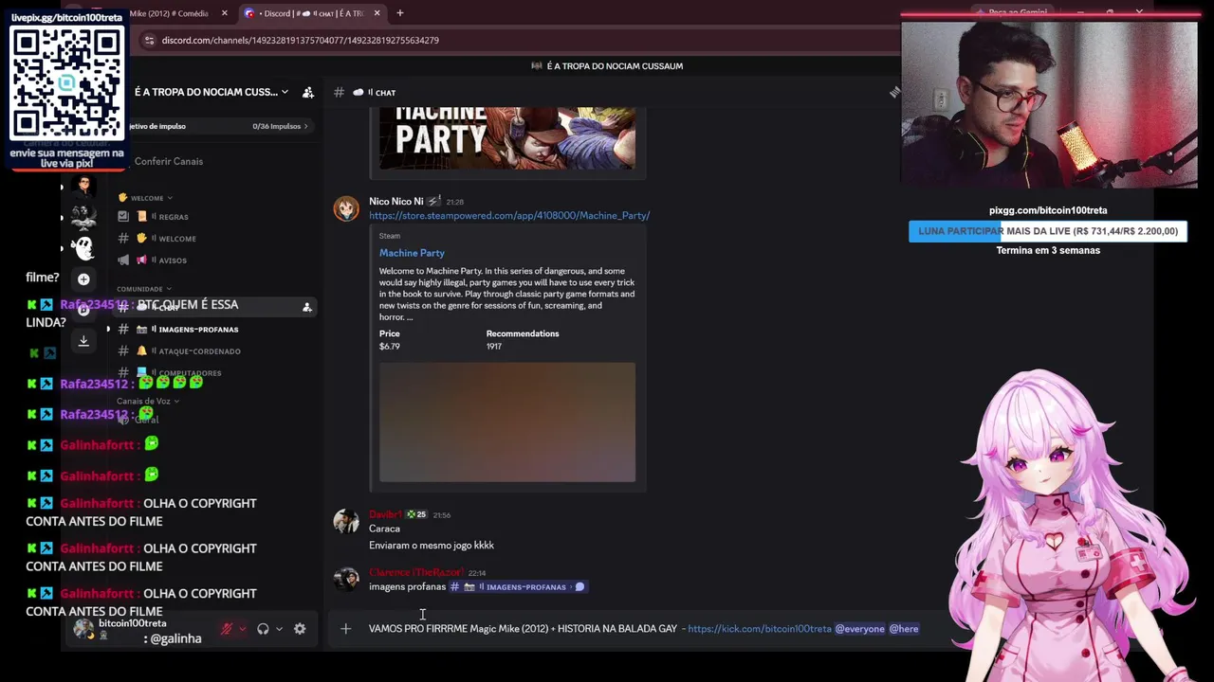1214x682 pixels.
Task: Switch to the Discord chat browser tab
Action: [313, 13]
